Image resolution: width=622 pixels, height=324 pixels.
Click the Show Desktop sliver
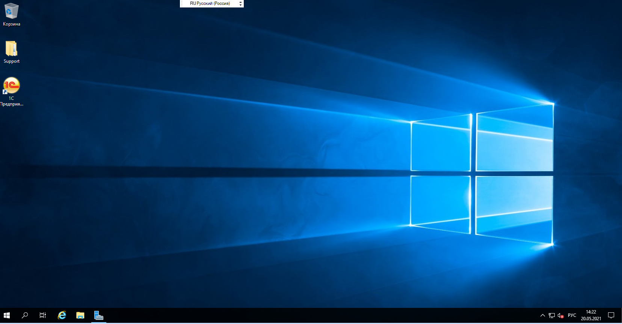[x=621, y=316]
